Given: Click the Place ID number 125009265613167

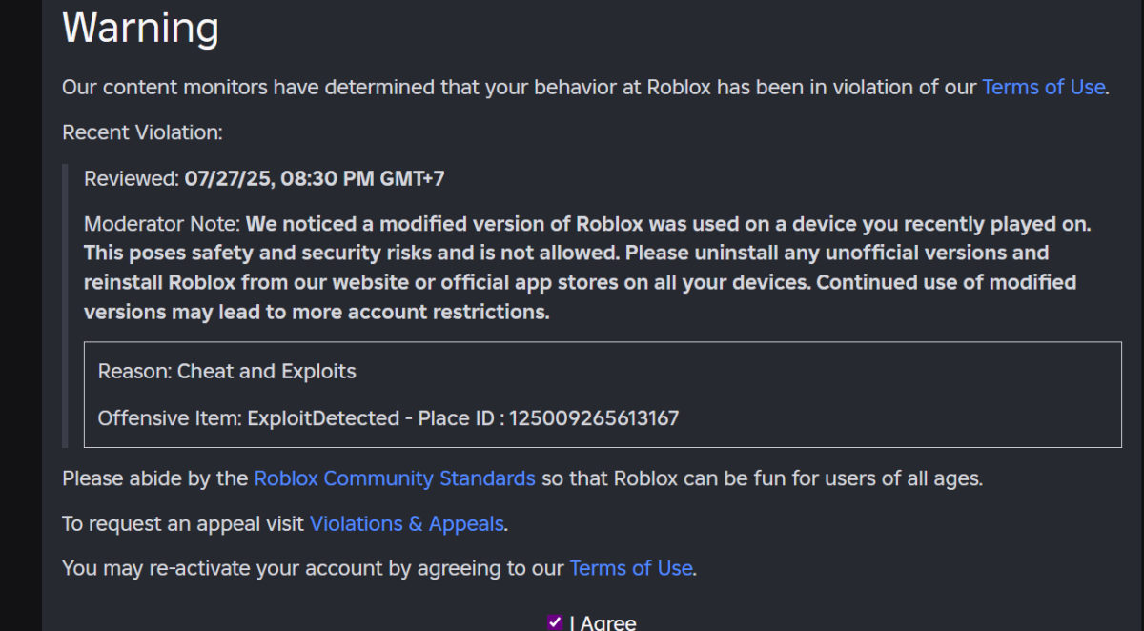Looking at the screenshot, I should pos(594,417).
